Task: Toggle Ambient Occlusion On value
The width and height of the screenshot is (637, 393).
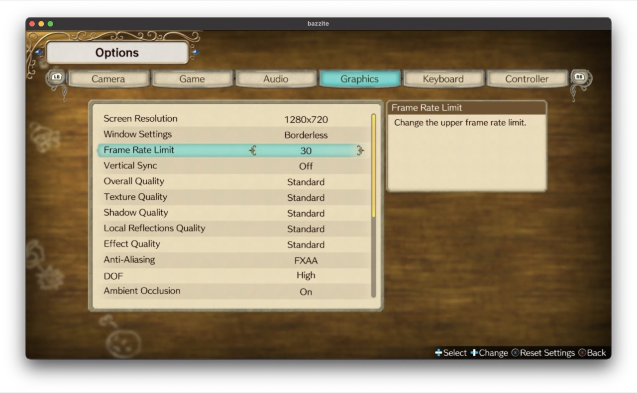Action: click(306, 292)
